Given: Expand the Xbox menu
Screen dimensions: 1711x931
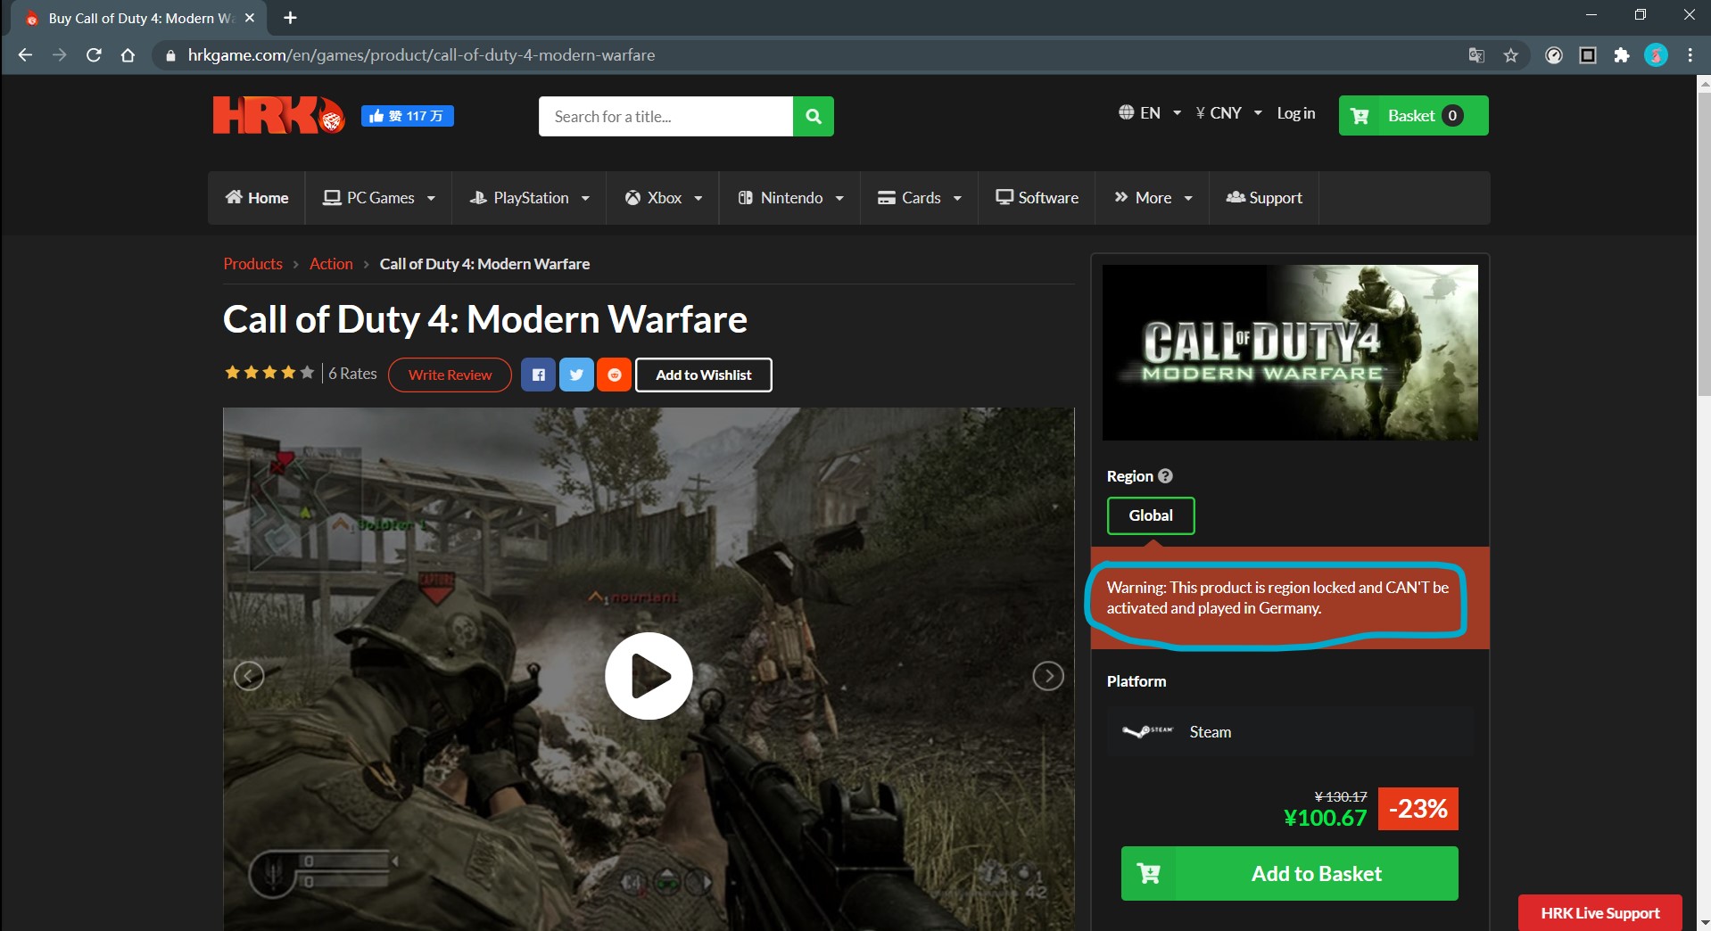Looking at the screenshot, I should (663, 198).
